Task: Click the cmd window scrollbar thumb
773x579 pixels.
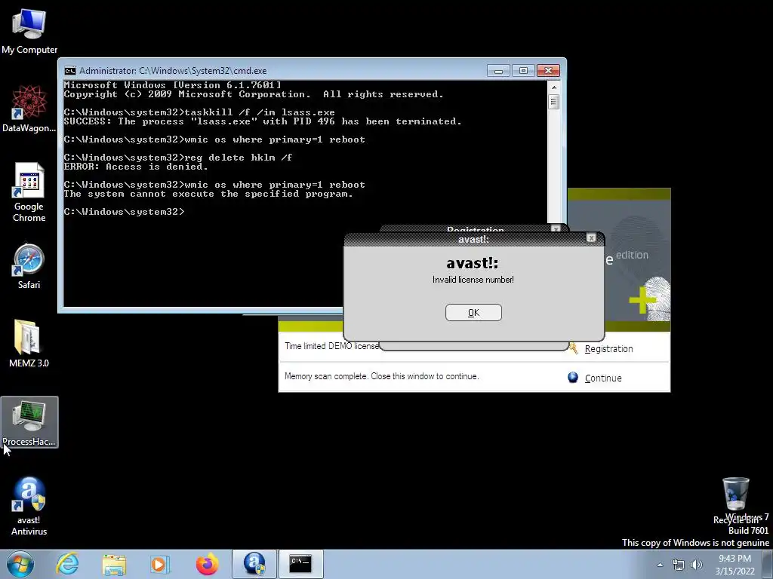Action: 553,102
